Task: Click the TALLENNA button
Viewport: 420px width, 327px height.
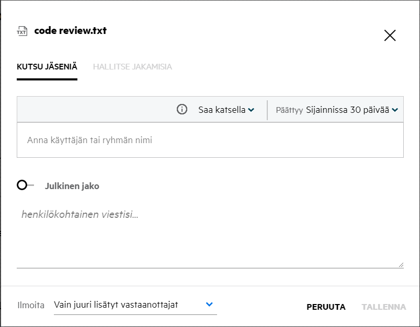Action: pyautogui.click(x=383, y=307)
